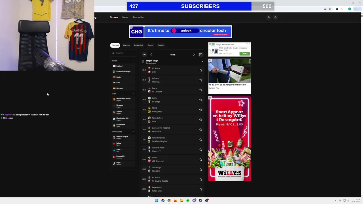363x204 pixels.
Task: Open the site settings gear icon
Action: click(275, 17)
